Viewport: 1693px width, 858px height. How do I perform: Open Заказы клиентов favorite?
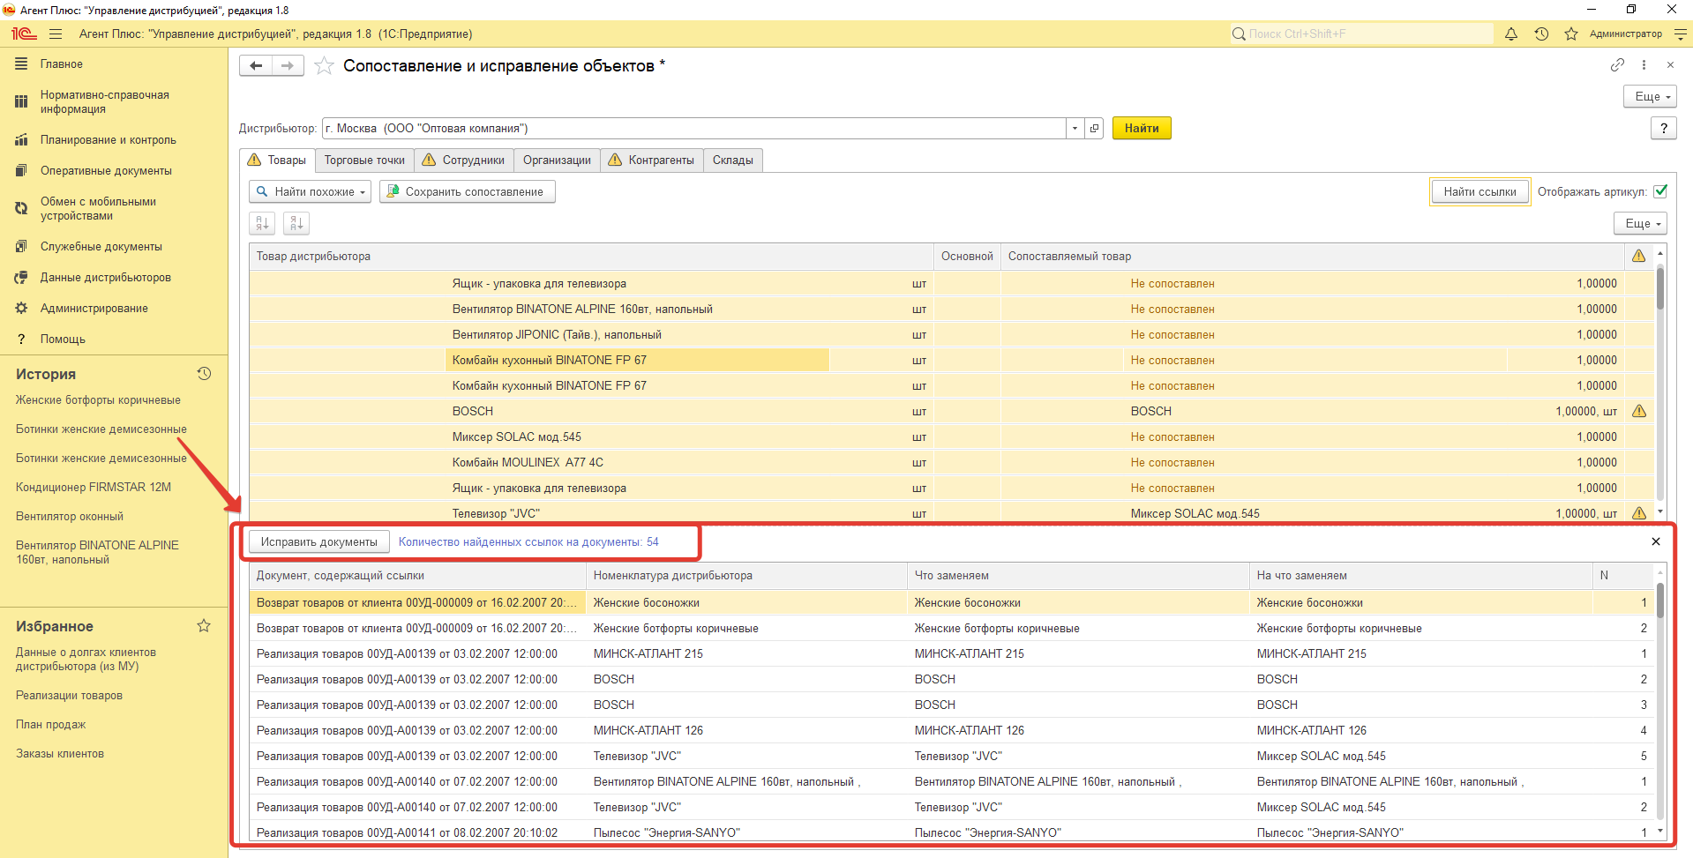60,754
